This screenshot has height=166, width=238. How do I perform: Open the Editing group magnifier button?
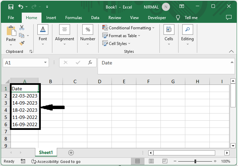click(187, 35)
